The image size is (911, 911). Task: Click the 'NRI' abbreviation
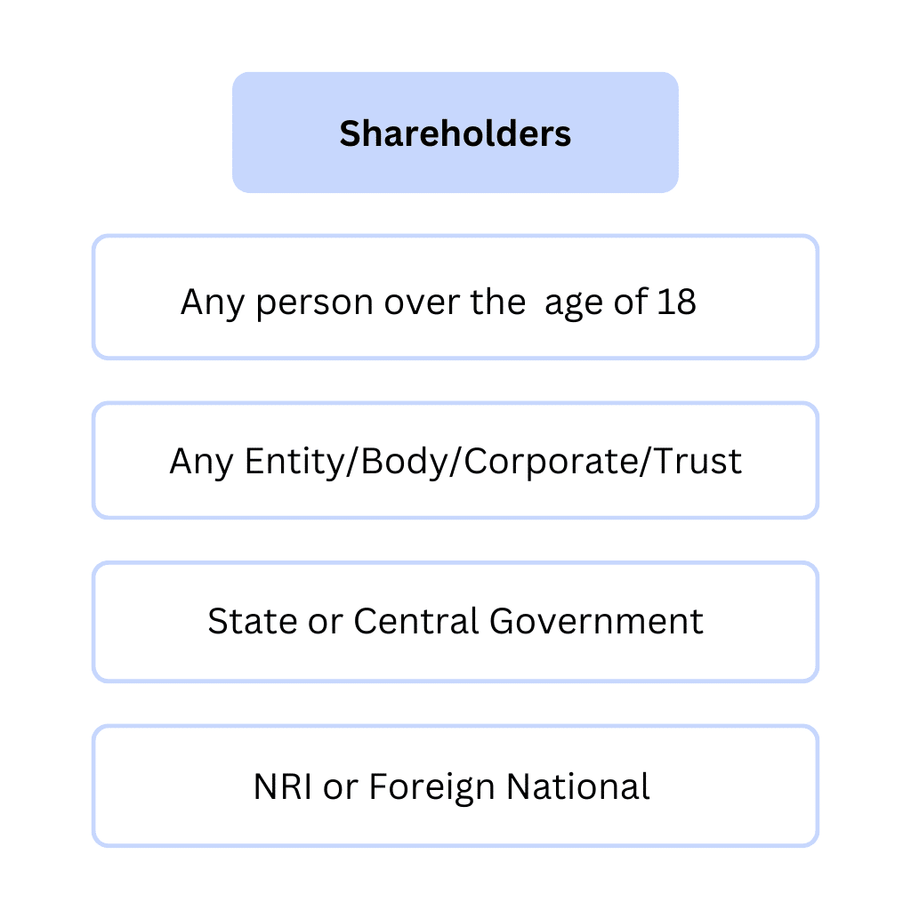click(283, 787)
